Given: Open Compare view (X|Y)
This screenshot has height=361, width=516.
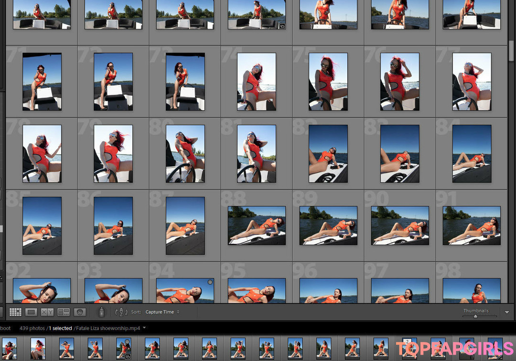Looking at the screenshot, I should click(47, 312).
